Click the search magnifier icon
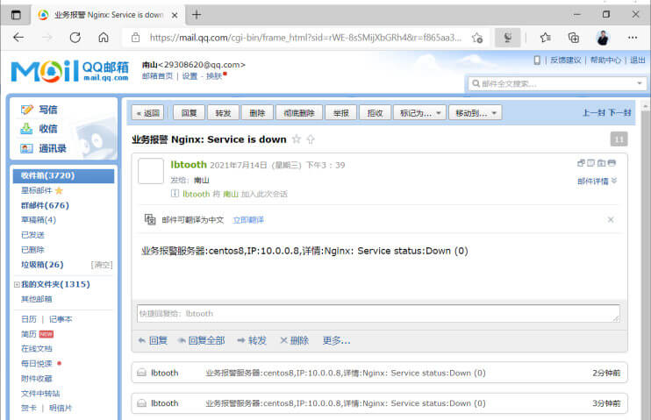This screenshot has width=651, height=420. pos(476,83)
